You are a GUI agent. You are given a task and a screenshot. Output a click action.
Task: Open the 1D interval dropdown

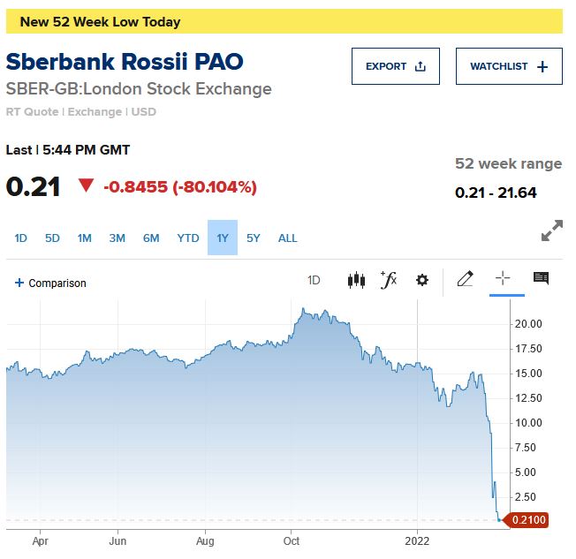[x=314, y=281]
